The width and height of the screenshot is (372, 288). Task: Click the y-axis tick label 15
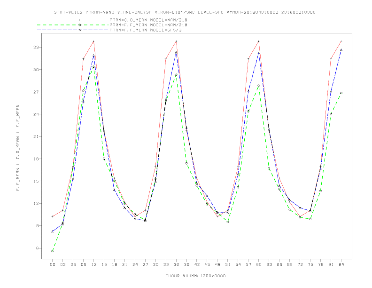pyautogui.click(x=36, y=181)
